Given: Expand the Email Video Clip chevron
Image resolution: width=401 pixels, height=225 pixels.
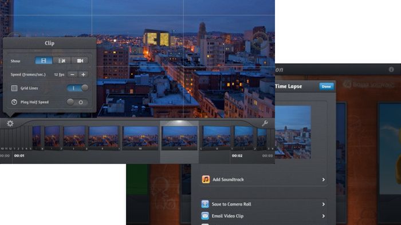Looking at the screenshot, I should [x=324, y=216].
